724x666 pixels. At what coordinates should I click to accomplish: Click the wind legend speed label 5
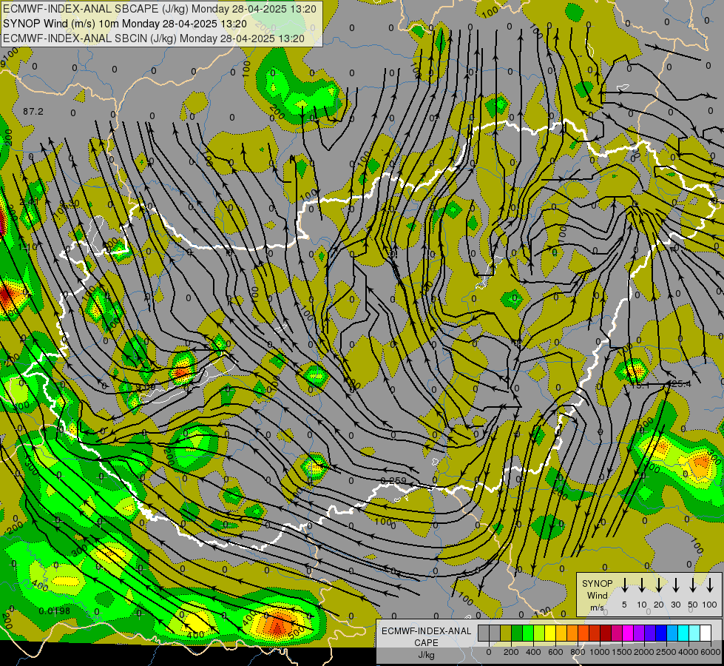click(624, 605)
